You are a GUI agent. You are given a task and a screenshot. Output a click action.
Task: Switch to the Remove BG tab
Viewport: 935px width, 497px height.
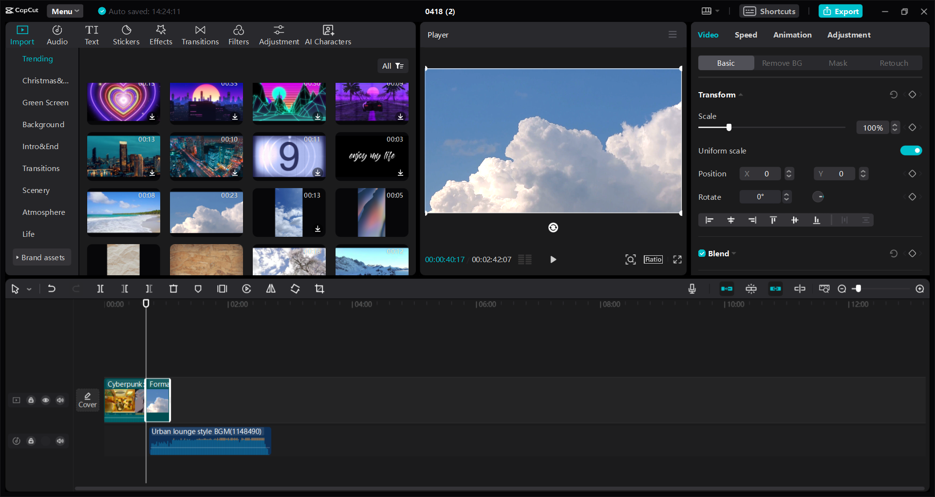coord(782,63)
